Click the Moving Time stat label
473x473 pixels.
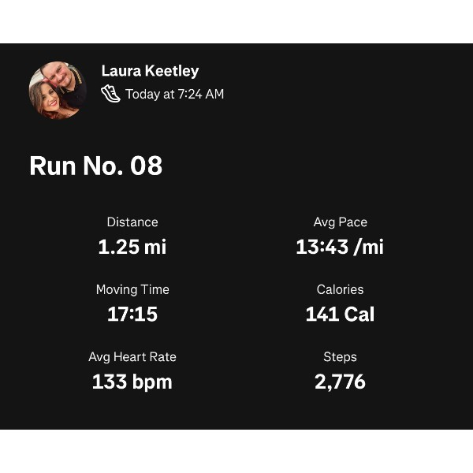(x=132, y=289)
